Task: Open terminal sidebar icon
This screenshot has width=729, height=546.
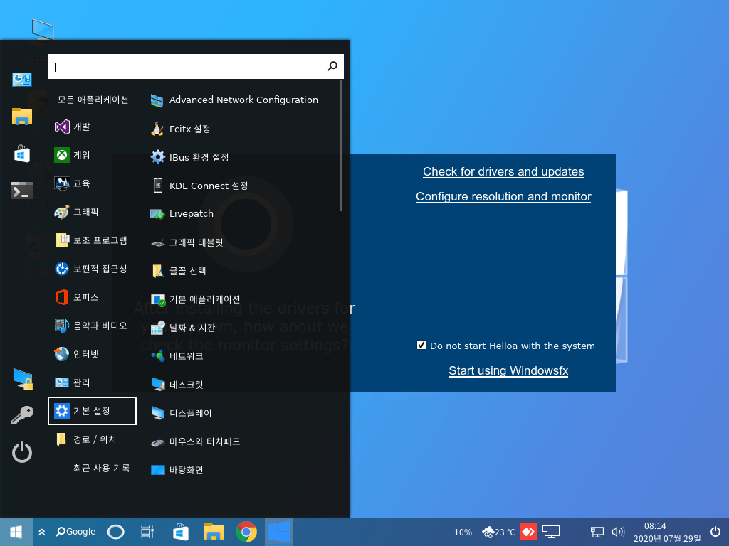Action: (22, 191)
